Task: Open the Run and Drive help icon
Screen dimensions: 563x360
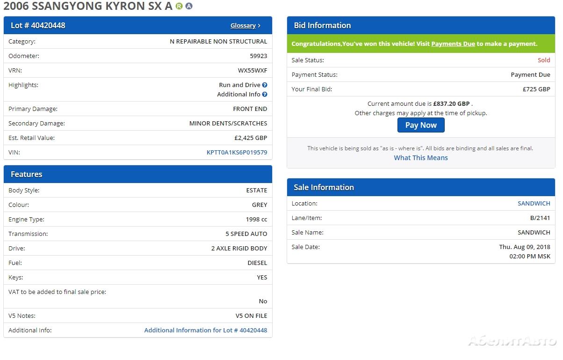Action: point(265,85)
